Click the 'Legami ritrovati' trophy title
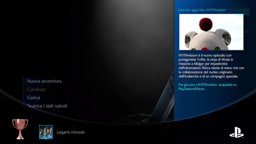The image size is (256, 144). pyautogui.click(x=70, y=132)
